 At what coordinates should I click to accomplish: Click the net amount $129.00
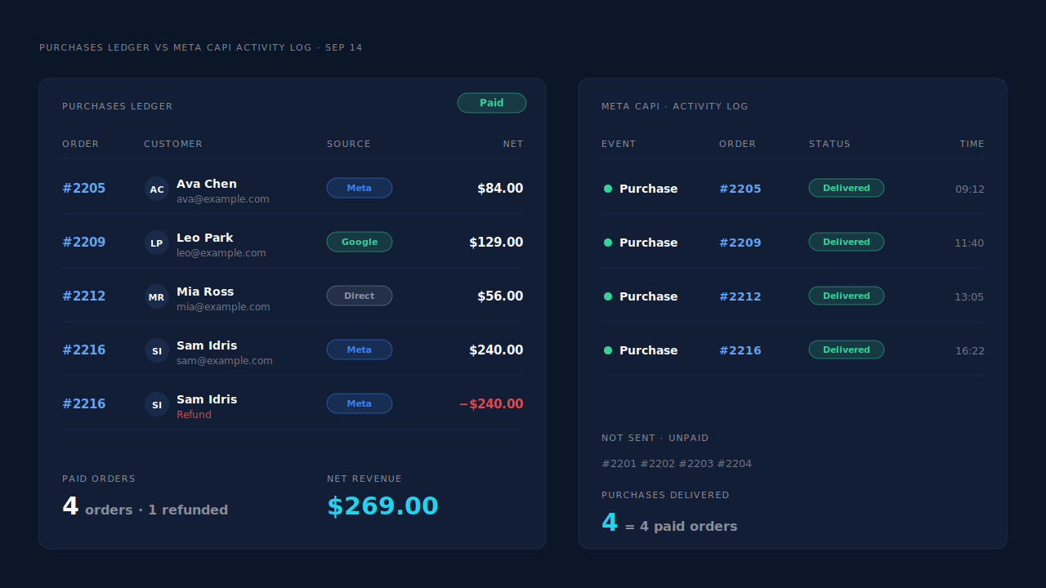[x=496, y=243]
